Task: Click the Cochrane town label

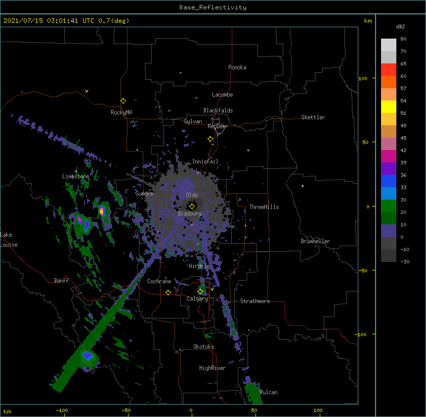Action: tap(159, 281)
